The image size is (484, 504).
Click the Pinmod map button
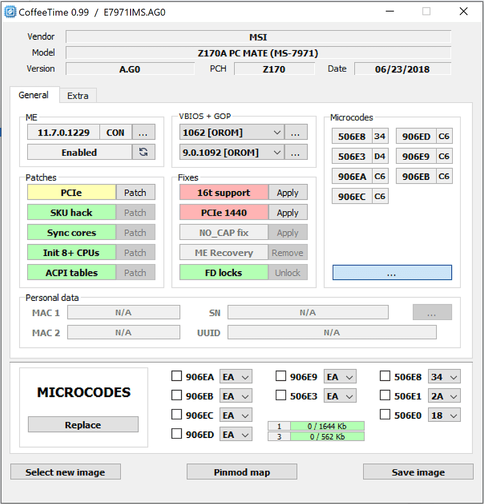(241, 472)
